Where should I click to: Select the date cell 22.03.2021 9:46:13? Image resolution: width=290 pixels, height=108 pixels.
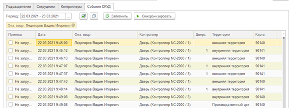pyautogui.click(x=54, y=58)
